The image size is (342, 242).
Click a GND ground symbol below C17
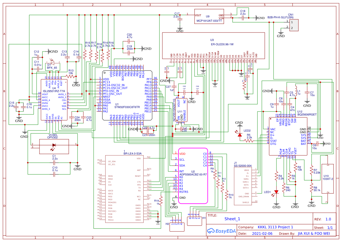coord(179,28)
